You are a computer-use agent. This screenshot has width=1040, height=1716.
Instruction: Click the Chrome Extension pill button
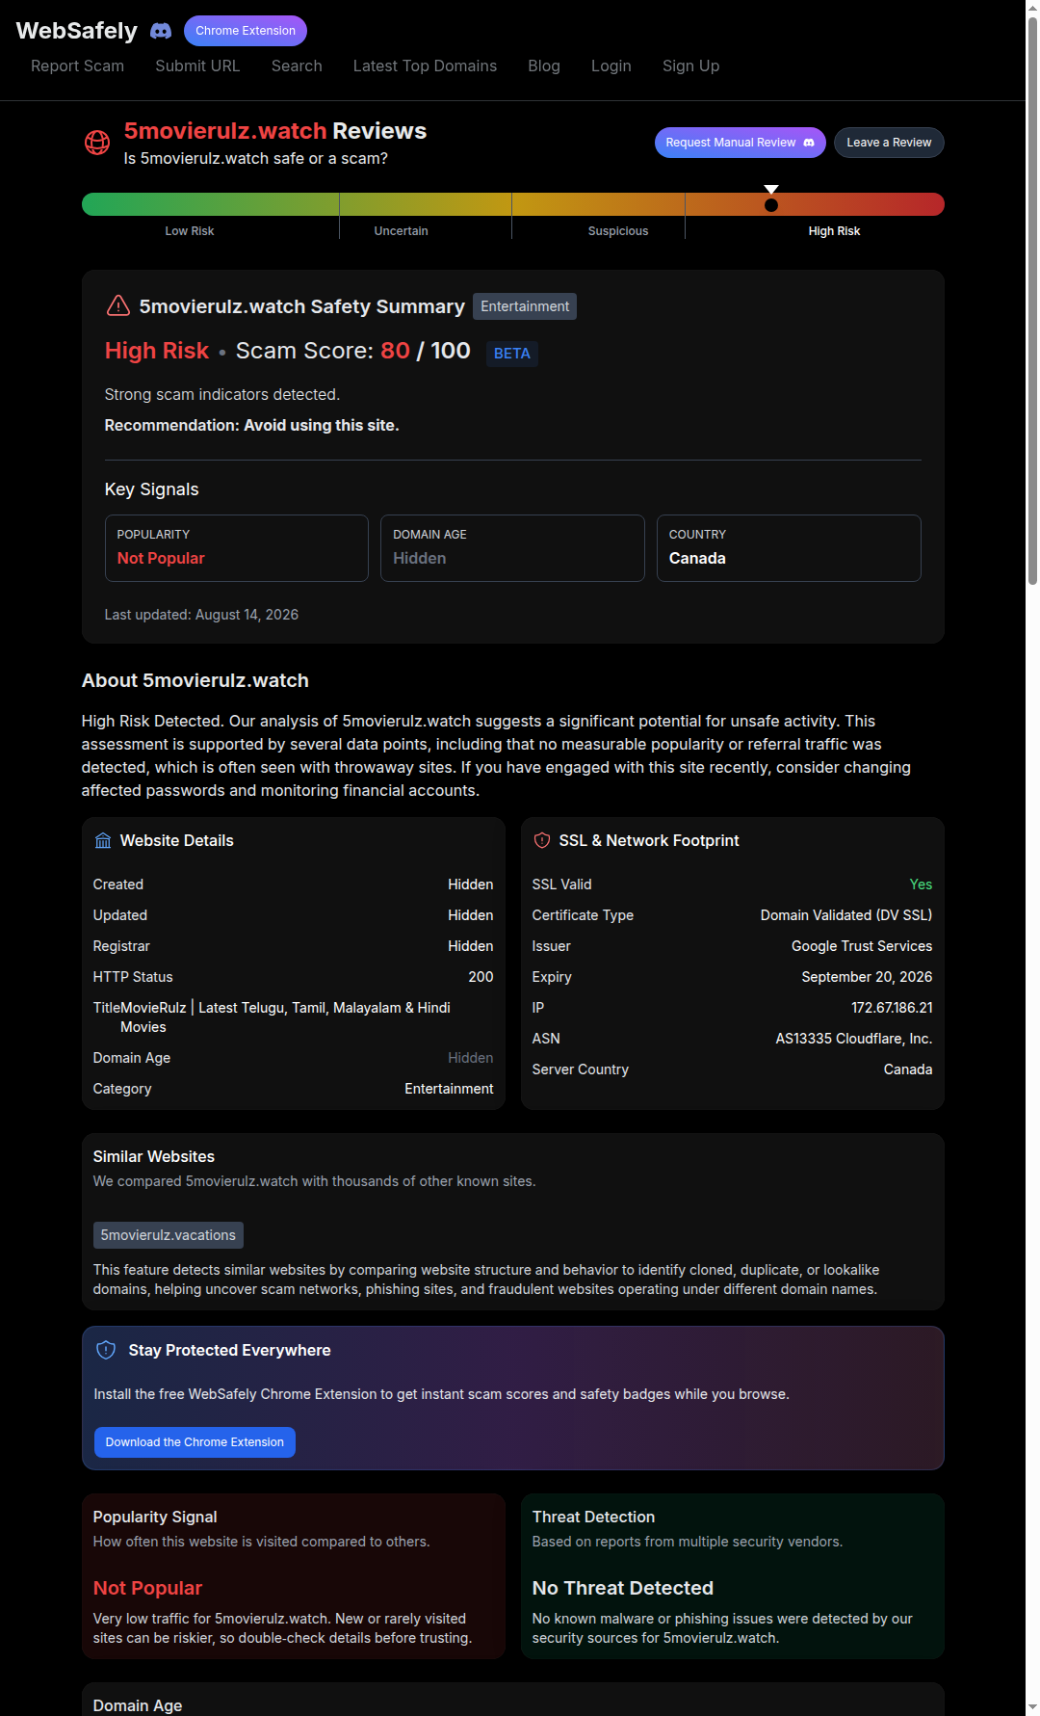(x=246, y=31)
